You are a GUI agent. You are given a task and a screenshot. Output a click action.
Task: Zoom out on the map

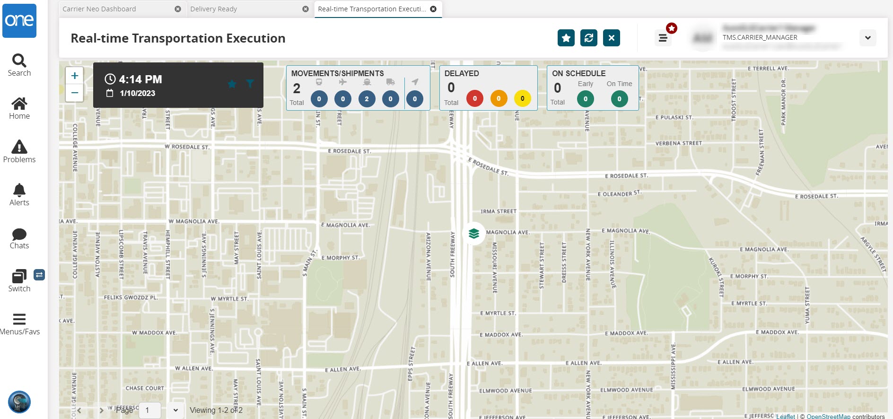pos(75,93)
